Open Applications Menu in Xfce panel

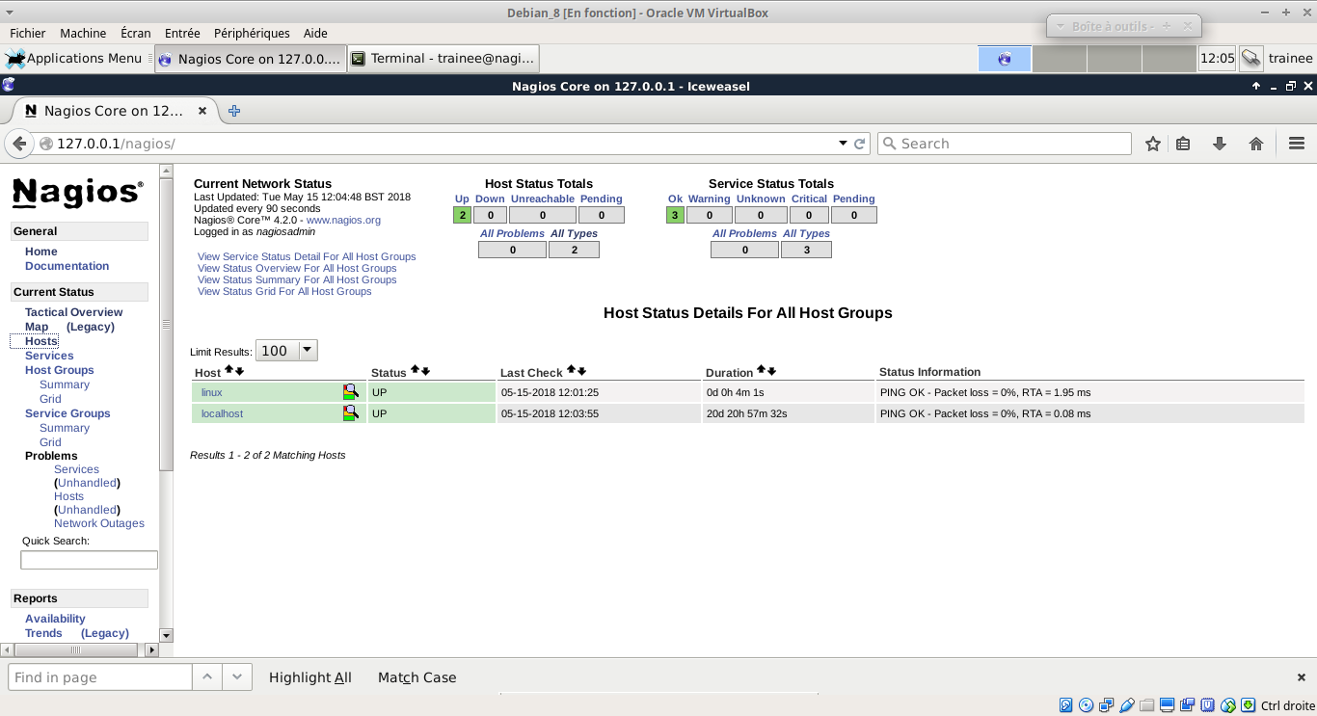[74, 58]
